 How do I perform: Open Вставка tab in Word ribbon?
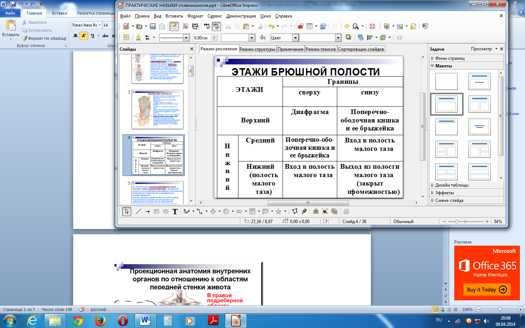point(59,13)
